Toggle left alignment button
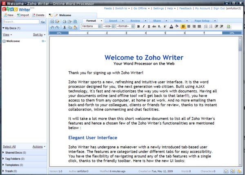The height and width of the screenshot is (175, 245). coord(183,27)
